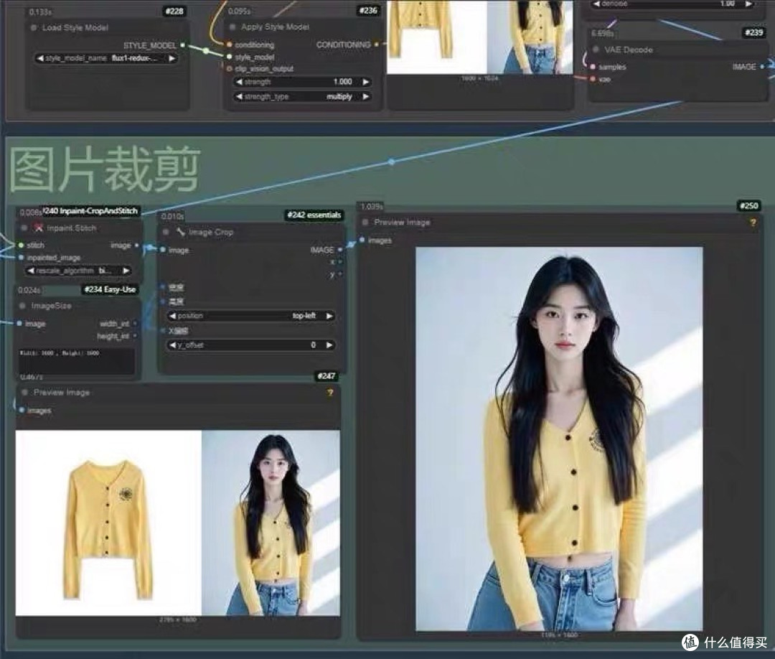Open the strength_type multiply combo
The height and width of the screenshot is (659, 775).
pyautogui.click(x=303, y=96)
